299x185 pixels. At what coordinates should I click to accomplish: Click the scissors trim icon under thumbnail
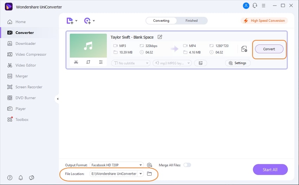point(76,62)
